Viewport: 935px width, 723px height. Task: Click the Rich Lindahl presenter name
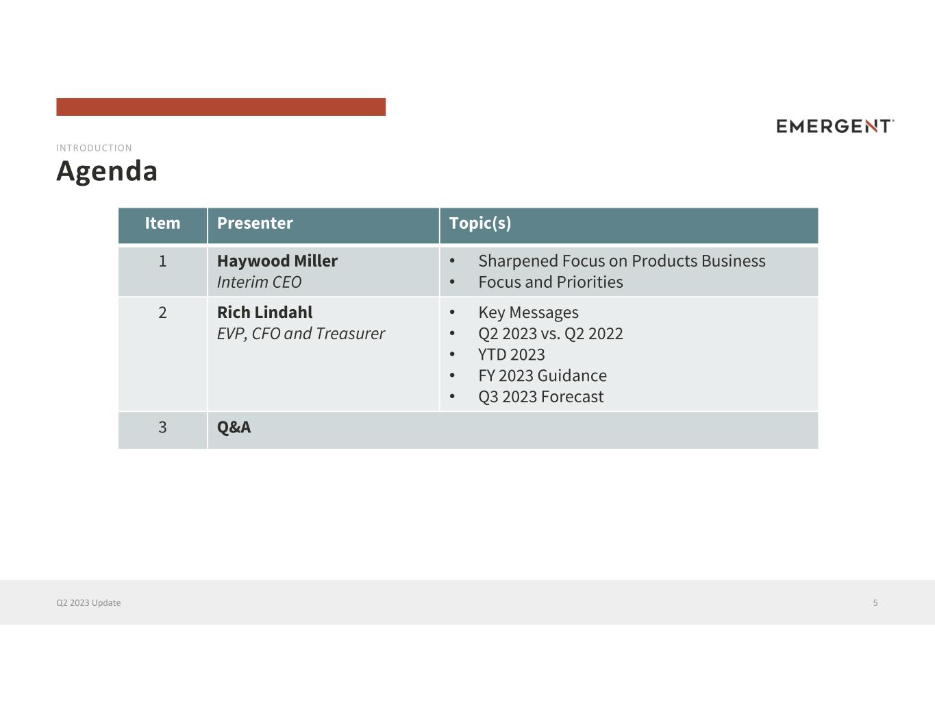(264, 313)
